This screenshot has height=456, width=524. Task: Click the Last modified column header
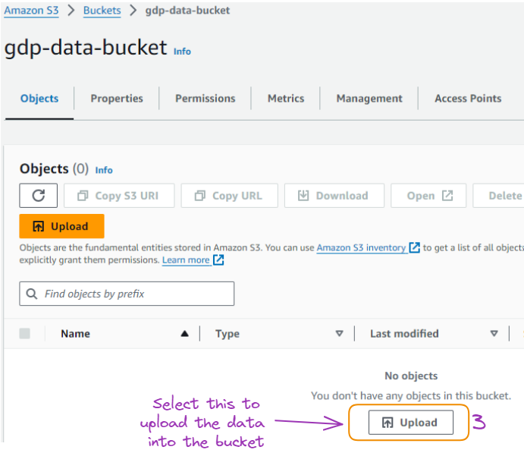(x=404, y=334)
